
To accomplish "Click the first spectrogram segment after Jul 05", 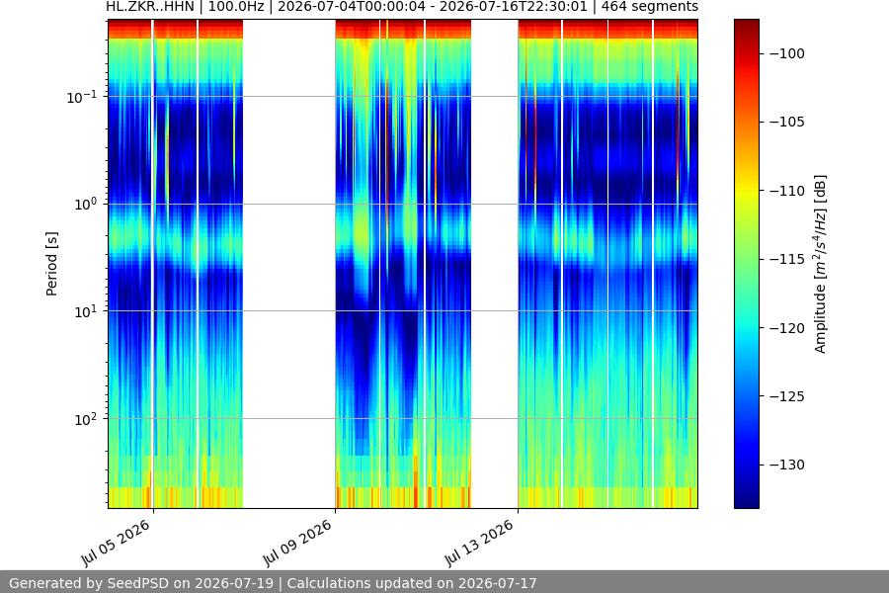I will tap(175, 264).
